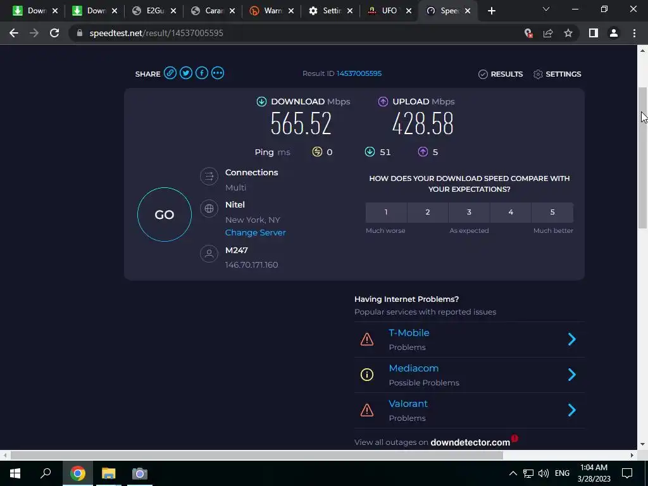Click the download latency icon near 51
Image resolution: width=648 pixels, height=486 pixels.
pos(370,152)
